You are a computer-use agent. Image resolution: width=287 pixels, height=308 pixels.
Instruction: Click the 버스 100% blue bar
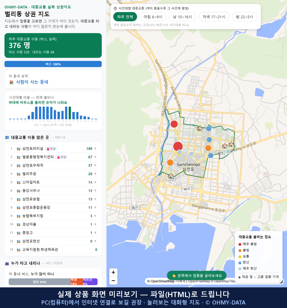(53, 64)
